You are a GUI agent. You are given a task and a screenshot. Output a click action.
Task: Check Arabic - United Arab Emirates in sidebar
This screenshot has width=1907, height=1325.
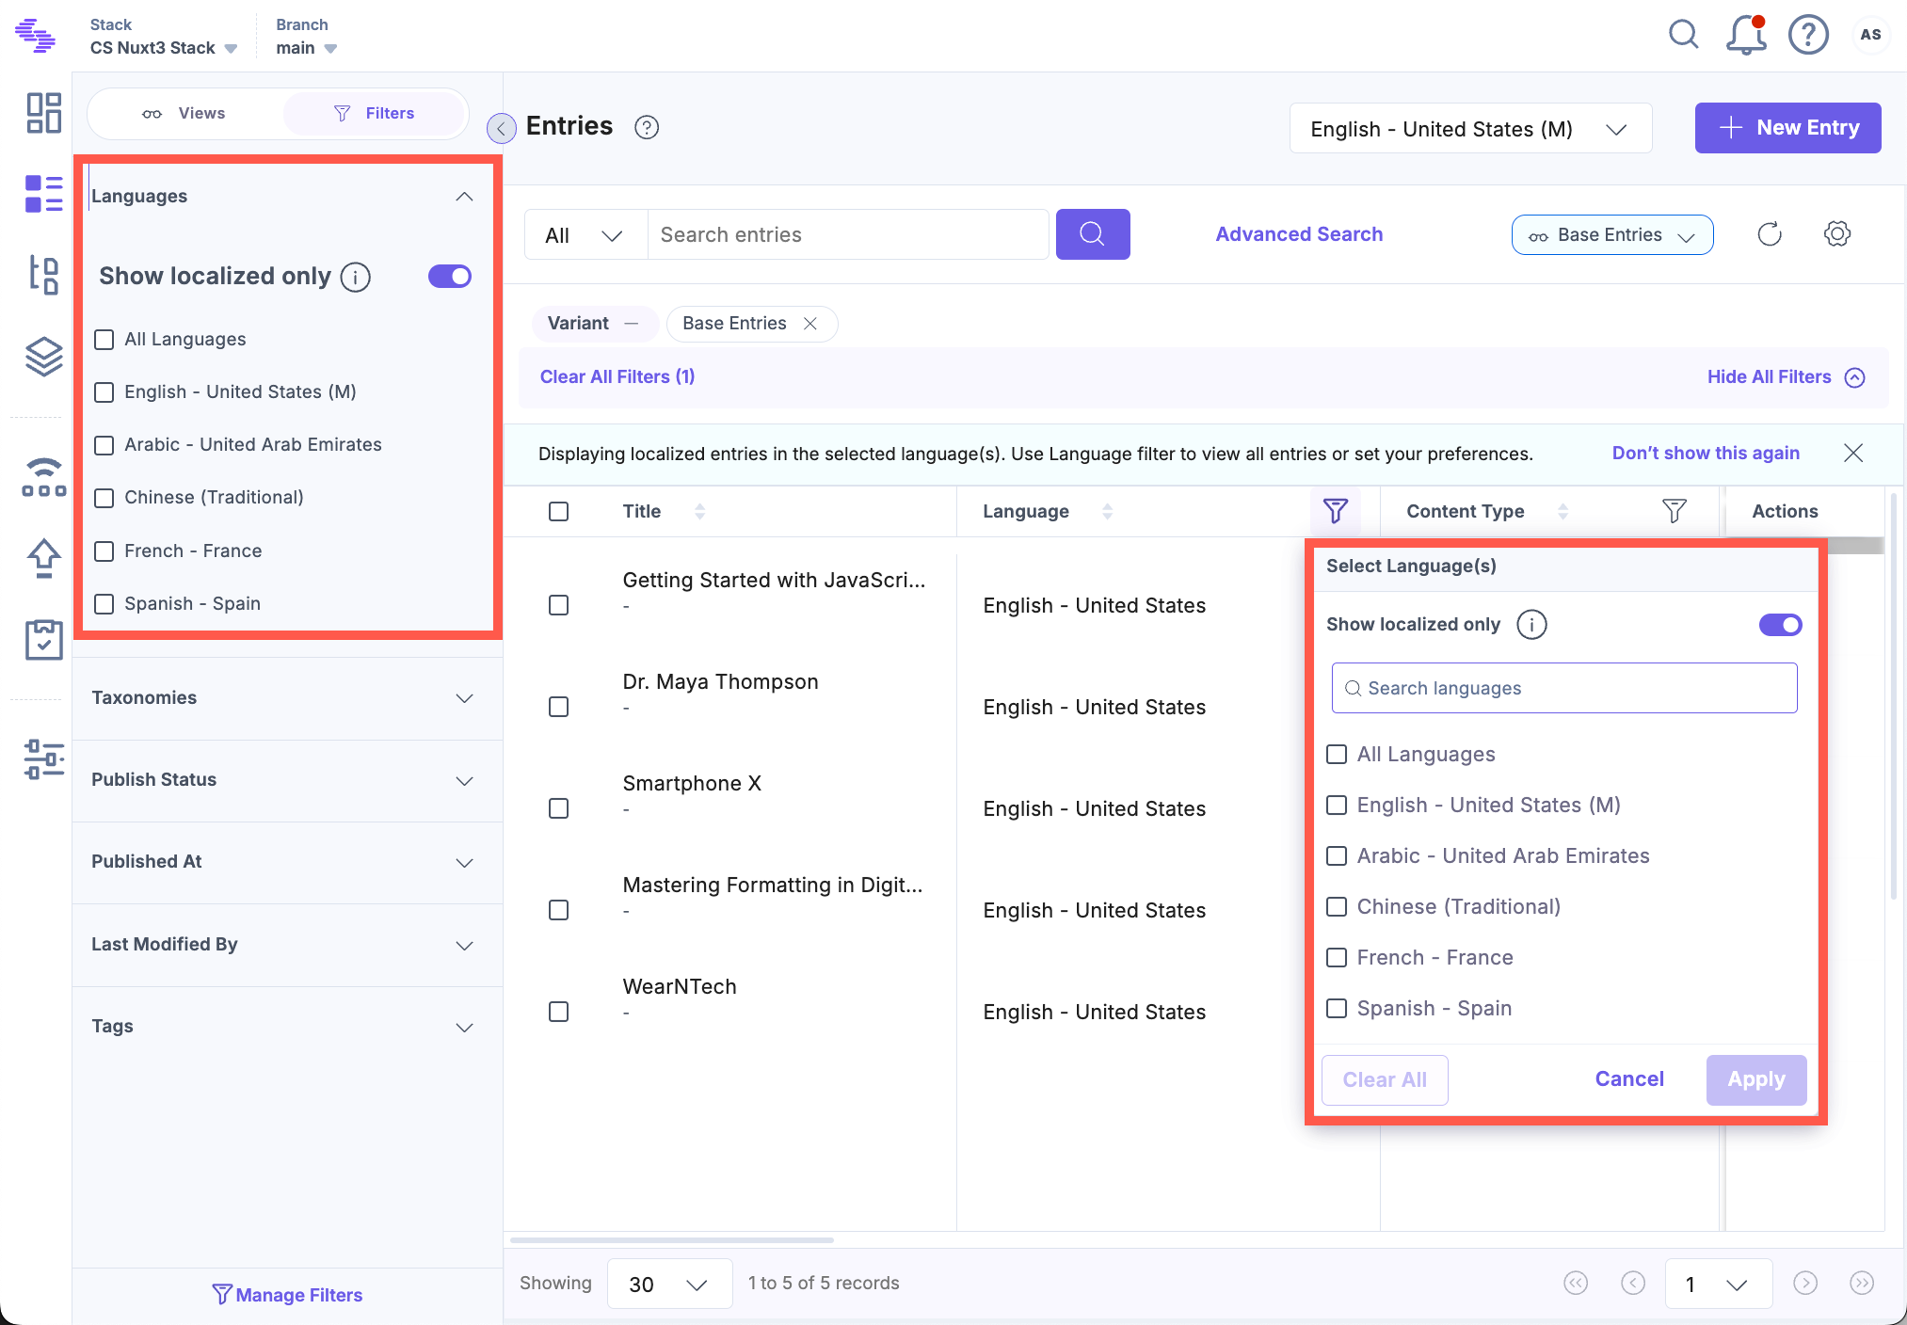pos(104,445)
